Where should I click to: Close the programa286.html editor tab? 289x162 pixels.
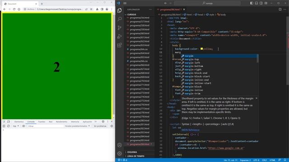point(184,9)
